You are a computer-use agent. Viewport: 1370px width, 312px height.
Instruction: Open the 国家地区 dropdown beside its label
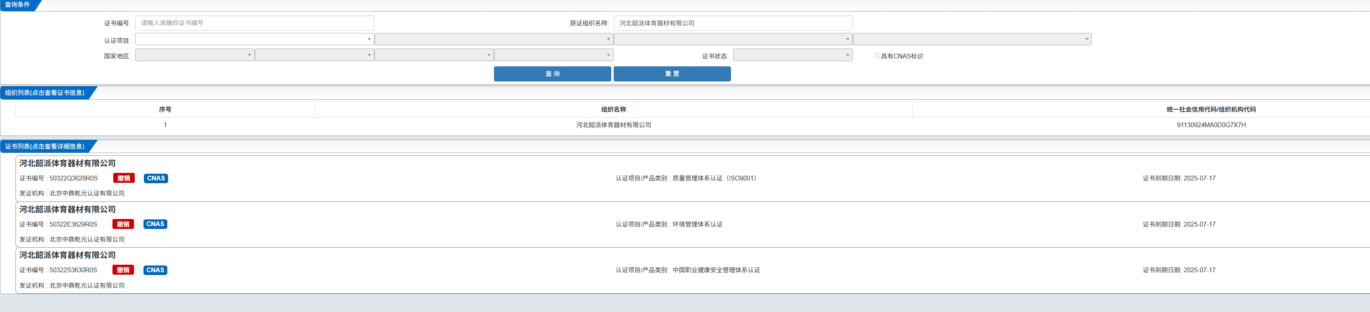[x=195, y=55]
